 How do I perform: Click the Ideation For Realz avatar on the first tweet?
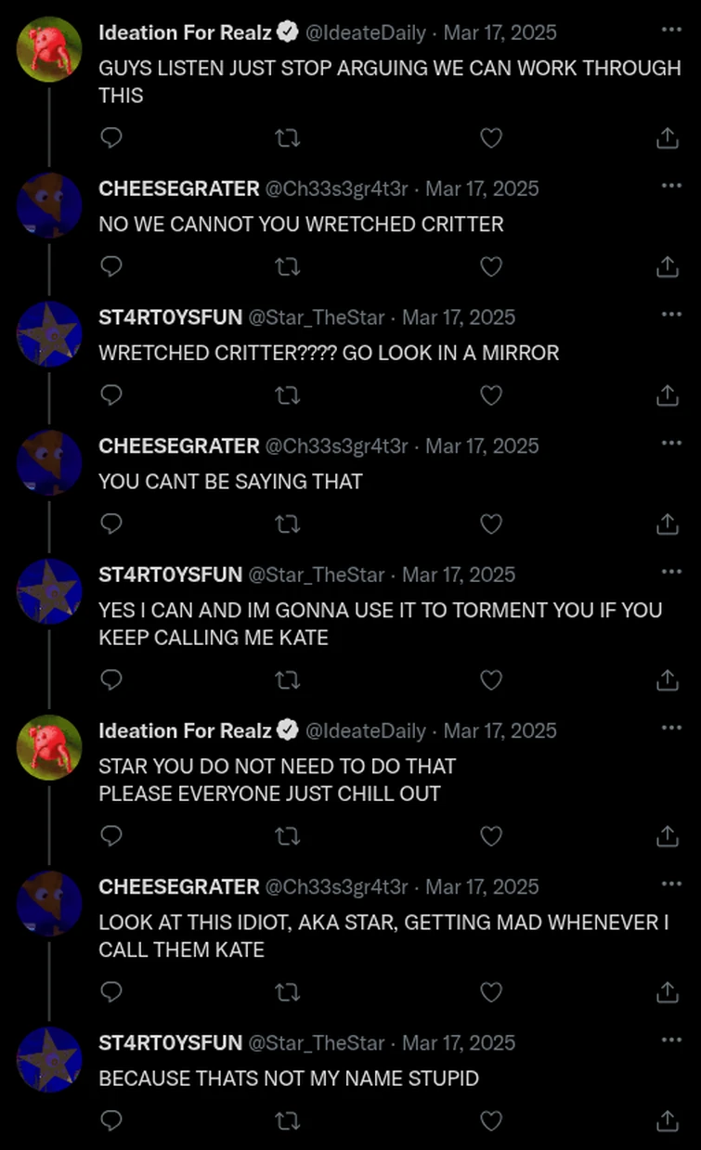pos(49,49)
